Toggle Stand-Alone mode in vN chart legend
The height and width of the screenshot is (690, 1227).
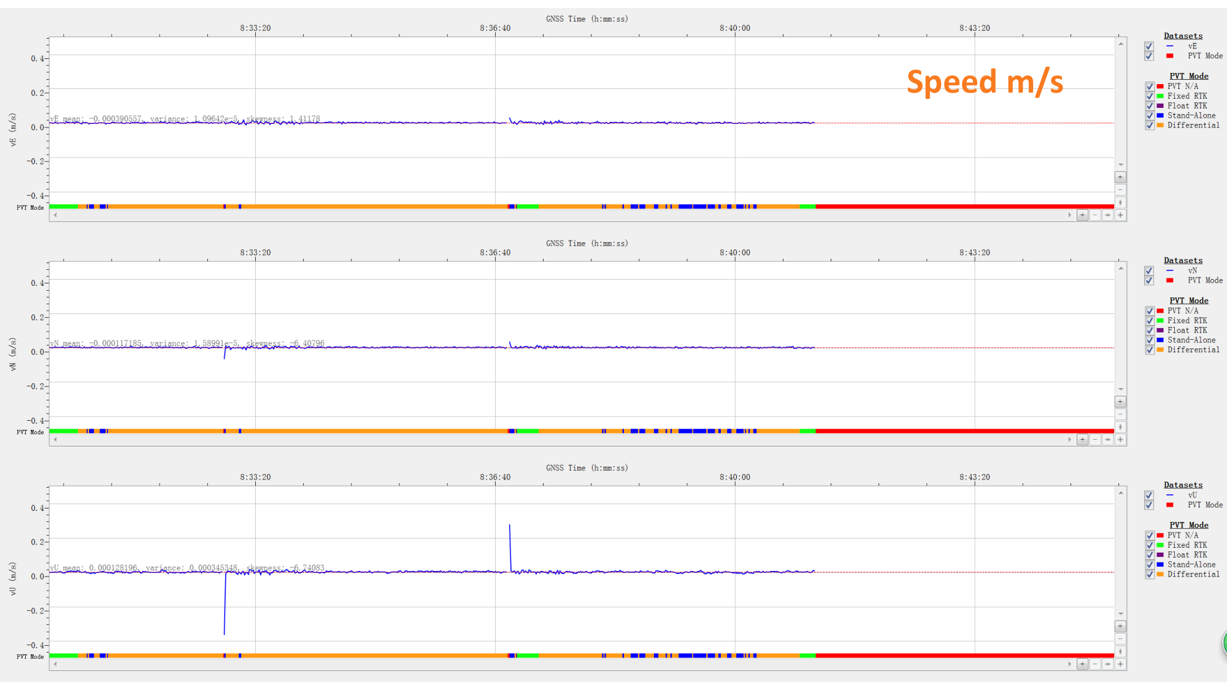[x=1150, y=340]
